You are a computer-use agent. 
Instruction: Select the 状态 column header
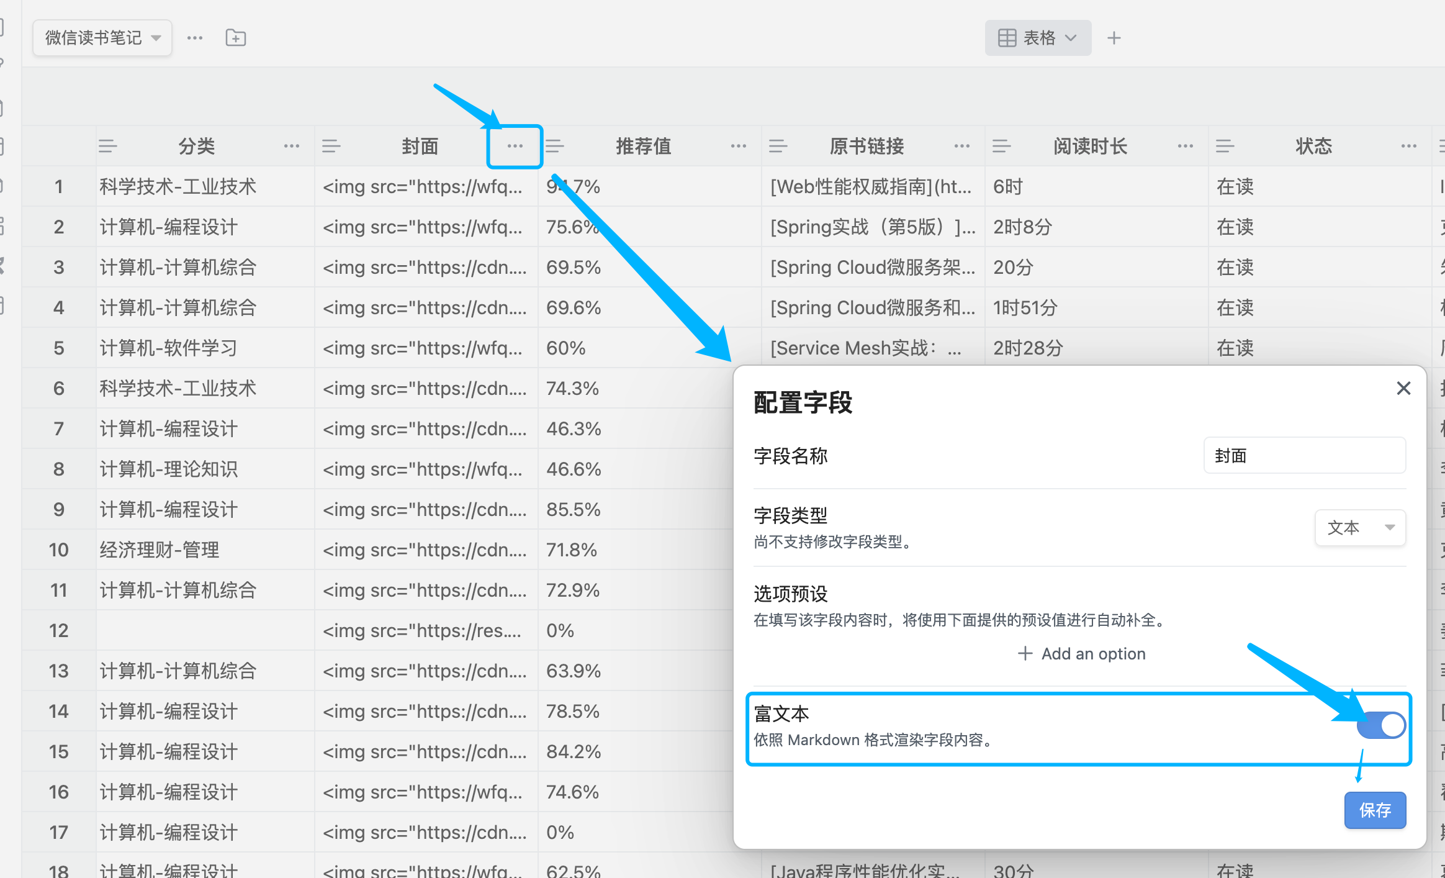click(1313, 147)
